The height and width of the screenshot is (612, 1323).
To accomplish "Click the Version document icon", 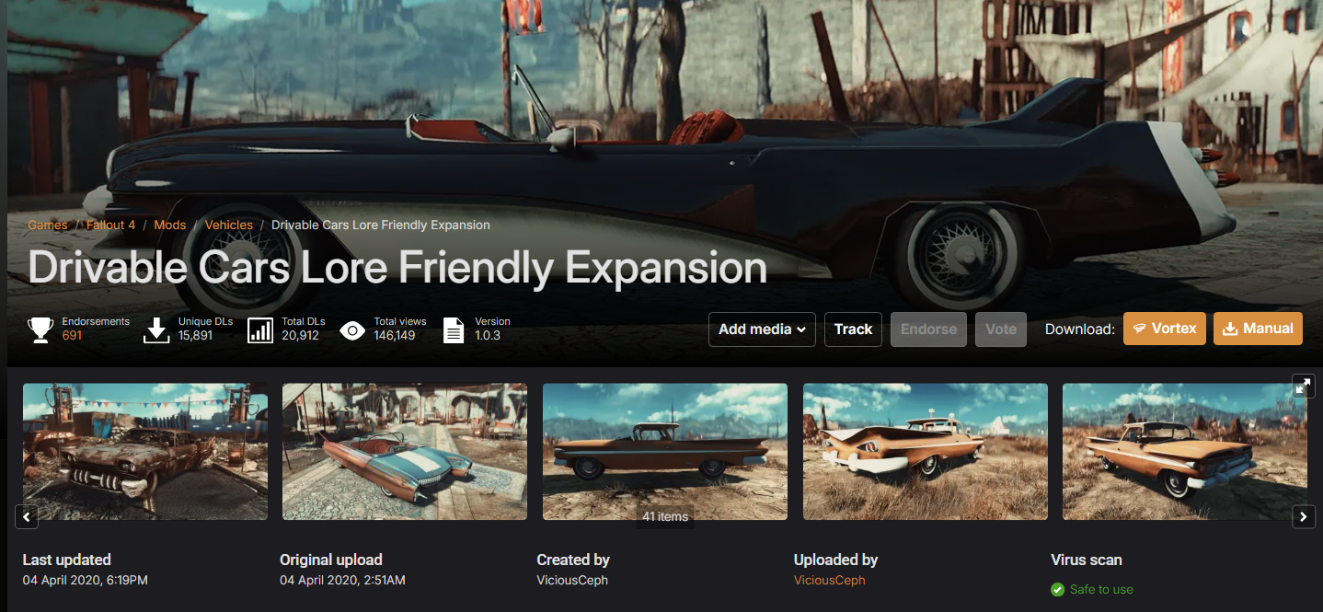I will click(x=454, y=329).
